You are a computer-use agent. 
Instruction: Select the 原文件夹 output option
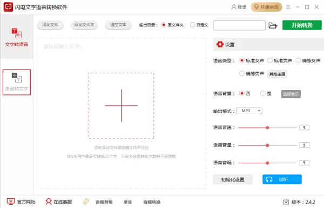[172, 25]
